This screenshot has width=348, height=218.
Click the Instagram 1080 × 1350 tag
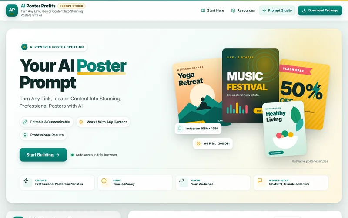pos(198,129)
